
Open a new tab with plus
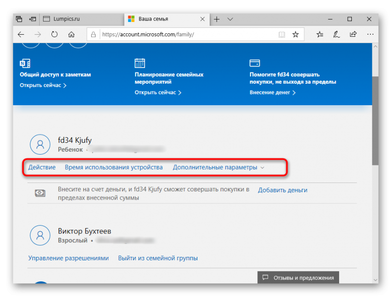pos(217,19)
